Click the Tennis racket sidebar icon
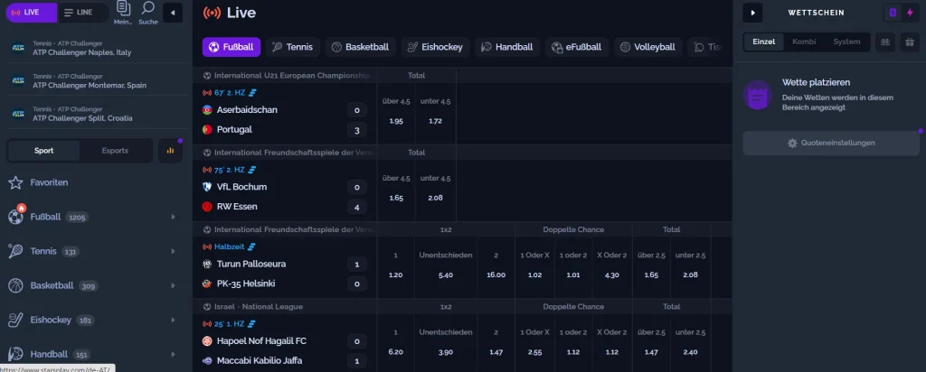Screen dimensions: 926x372 15,251
